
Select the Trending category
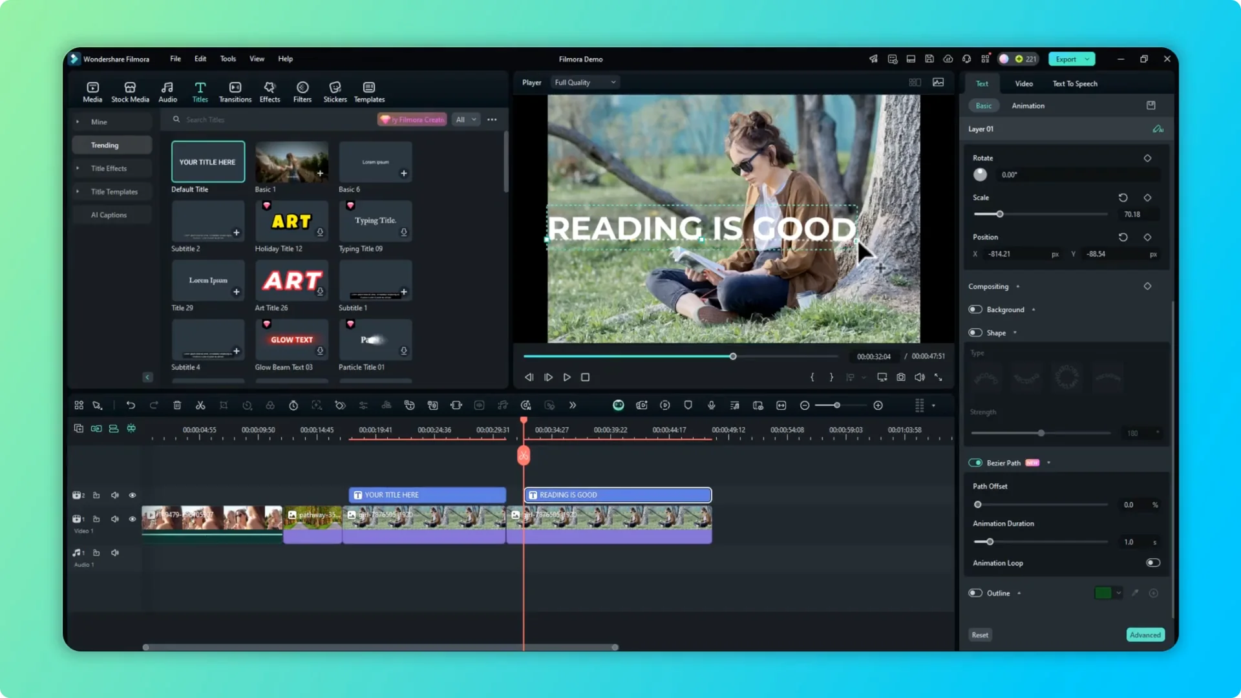point(112,145)
